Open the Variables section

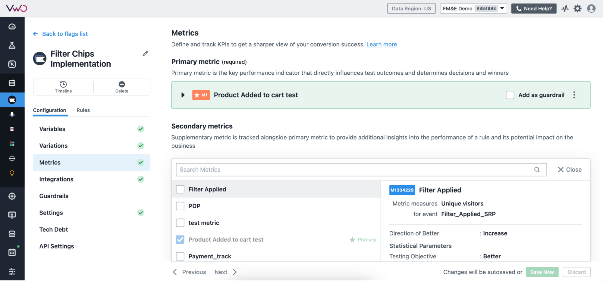click(x=92, y=129)
